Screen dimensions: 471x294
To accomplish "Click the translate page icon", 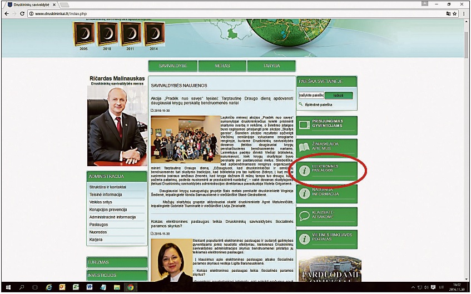I will click(x=448, y=14).
